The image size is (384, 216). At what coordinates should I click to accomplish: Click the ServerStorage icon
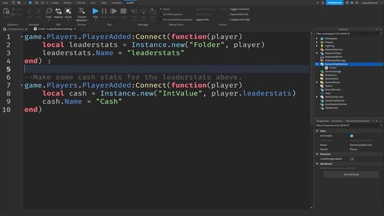[322, 71]
